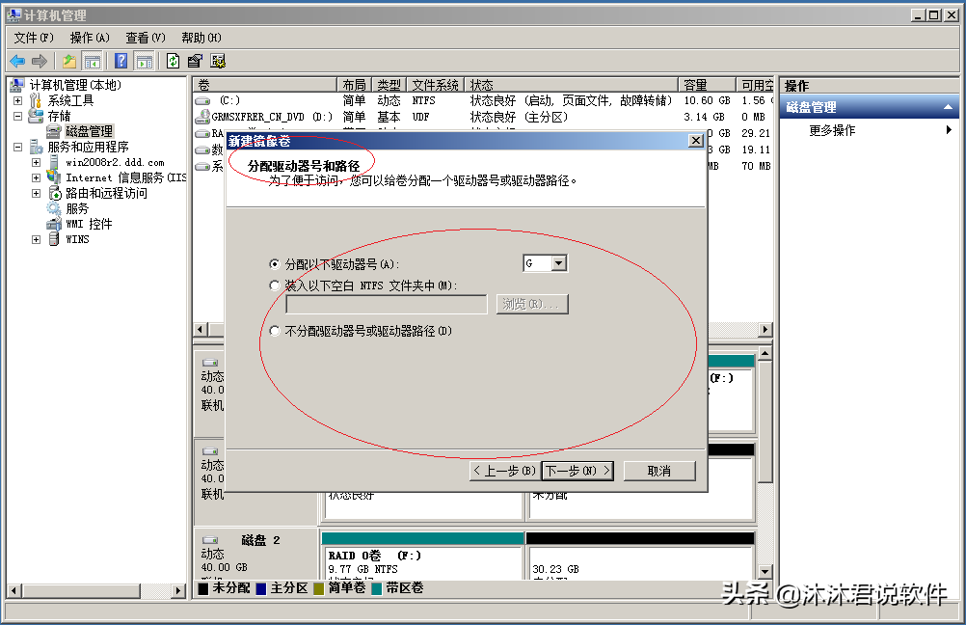Click the WINS server icon
The width and height of the screenshot is (966, 625).
[x=54, y=239]
